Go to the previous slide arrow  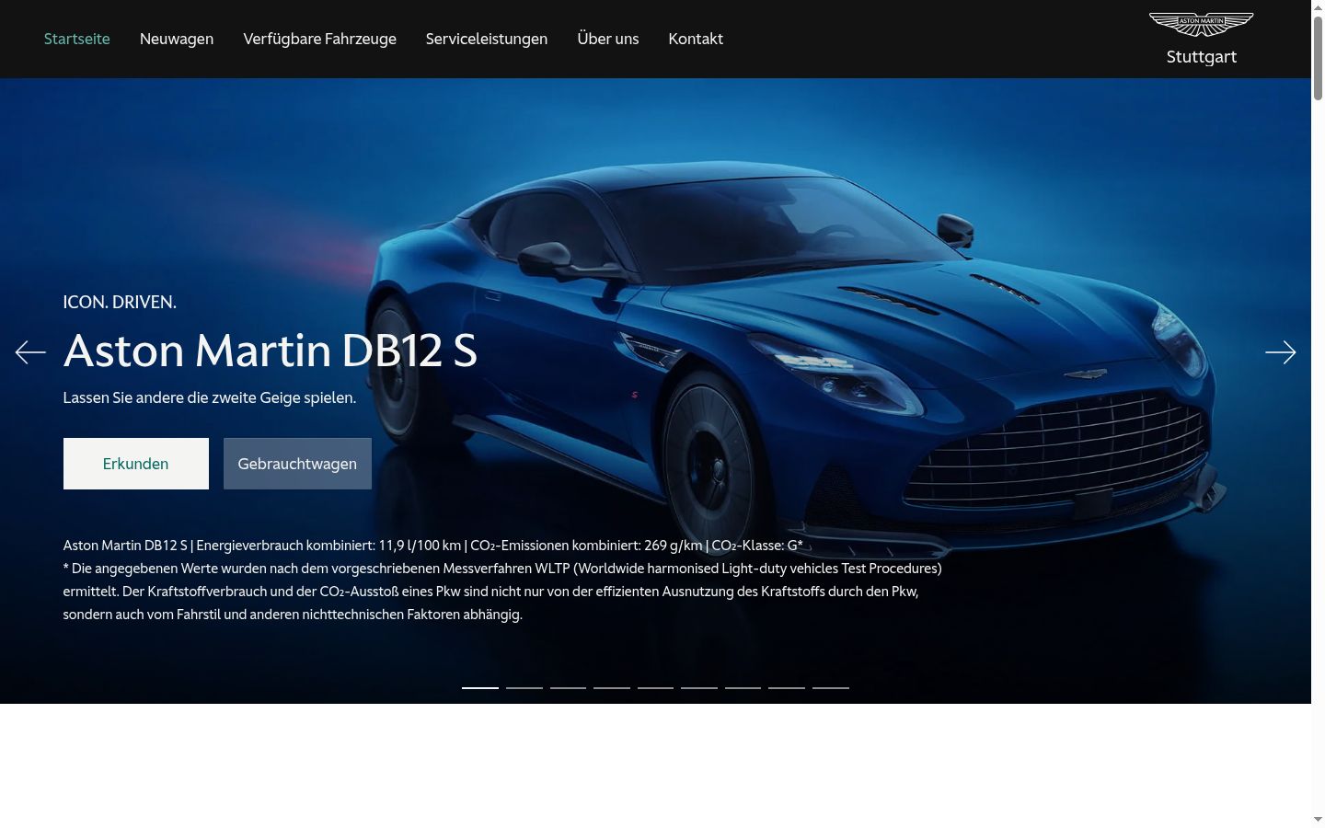pyautogui.click(x=30, y=352)
